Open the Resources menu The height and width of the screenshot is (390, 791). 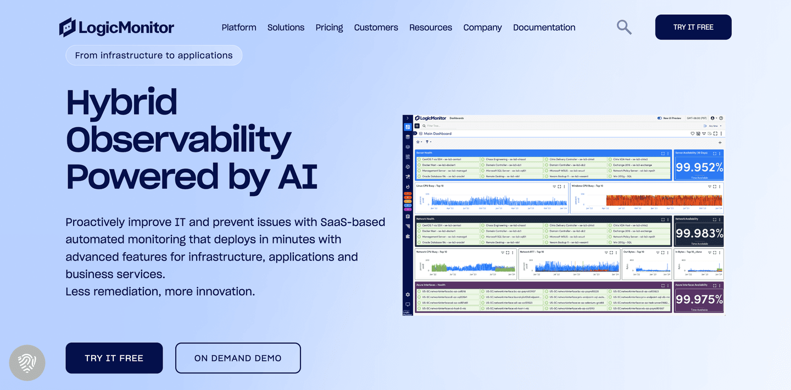[431, 27]
